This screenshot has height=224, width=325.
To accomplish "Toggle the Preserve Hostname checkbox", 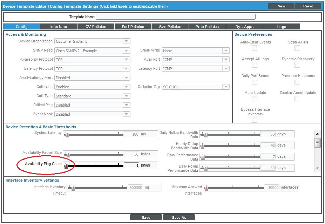I will (297, 82).
